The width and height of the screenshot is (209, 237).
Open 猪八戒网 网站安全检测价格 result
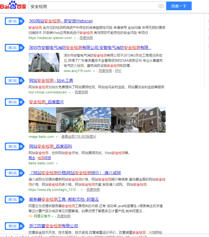click(75, 173)
